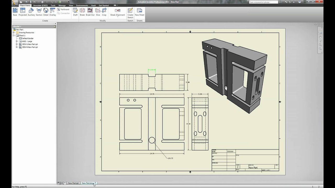Click the Projected view tool
This screenshot has width=335, height=188.
[x=23, y=12]
